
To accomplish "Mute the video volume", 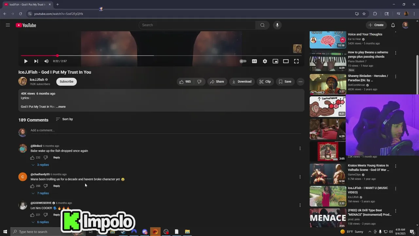I will tap(46, 61).
